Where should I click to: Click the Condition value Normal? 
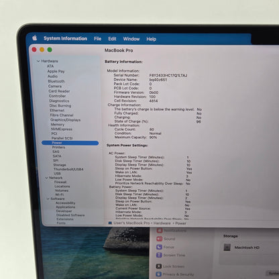pyautogui.click(x=155, y=133)
